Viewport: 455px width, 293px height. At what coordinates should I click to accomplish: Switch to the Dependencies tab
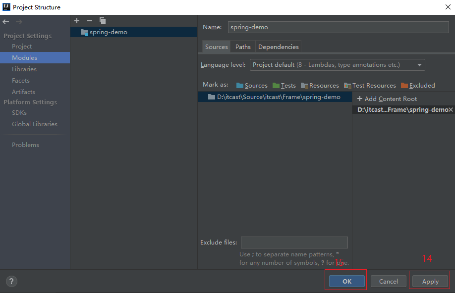click(x=278, y=47)
